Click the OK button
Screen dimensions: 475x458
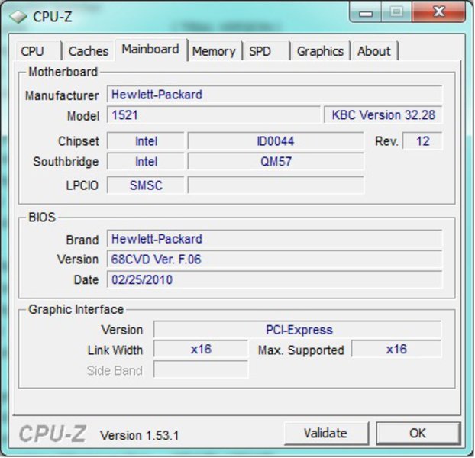(x=418, y=433)
